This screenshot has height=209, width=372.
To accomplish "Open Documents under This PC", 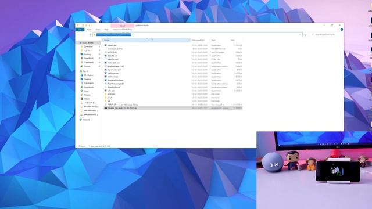I will pyautogui.click(x=88, y=83).
